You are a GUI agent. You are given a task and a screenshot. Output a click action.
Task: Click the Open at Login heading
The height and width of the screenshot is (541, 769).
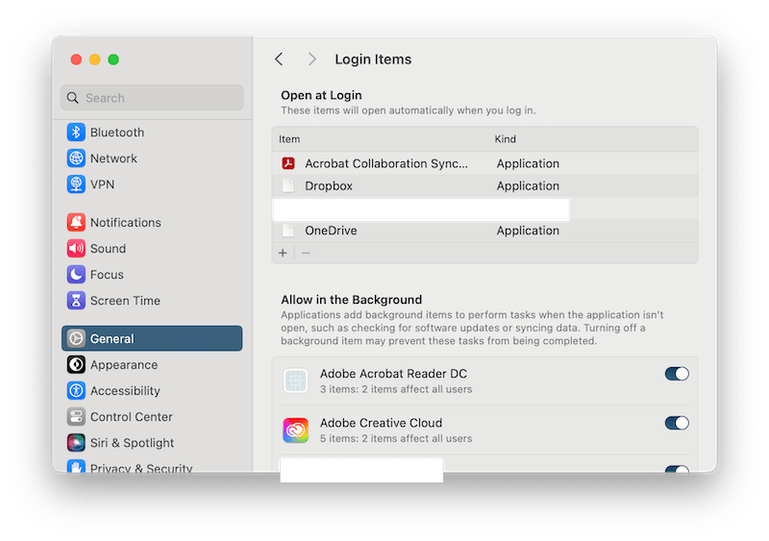(321, 95)
